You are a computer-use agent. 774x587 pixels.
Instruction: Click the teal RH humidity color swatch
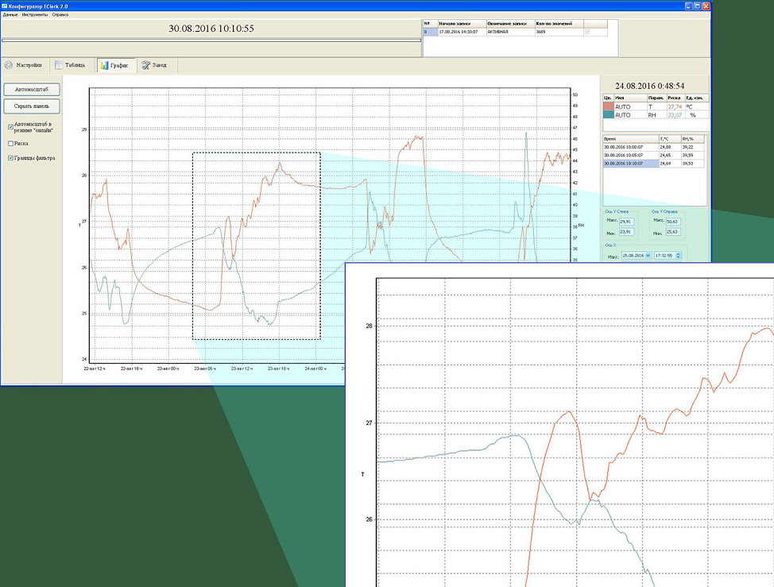point(608,115)
